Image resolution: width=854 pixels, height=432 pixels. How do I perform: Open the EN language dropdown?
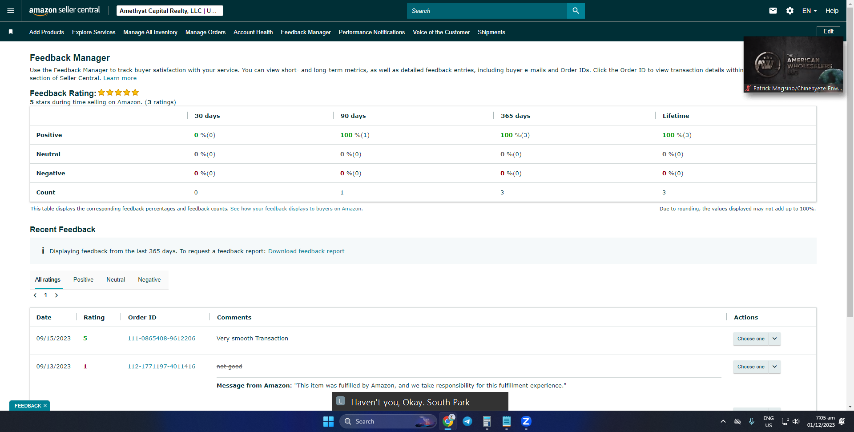click(x=810, y=11)
